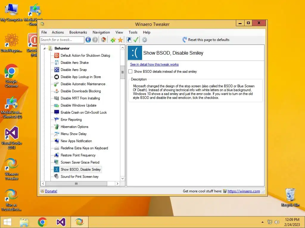Click the Sound for Print Screen key icon
305x228 pixels.
click(57, 176)
